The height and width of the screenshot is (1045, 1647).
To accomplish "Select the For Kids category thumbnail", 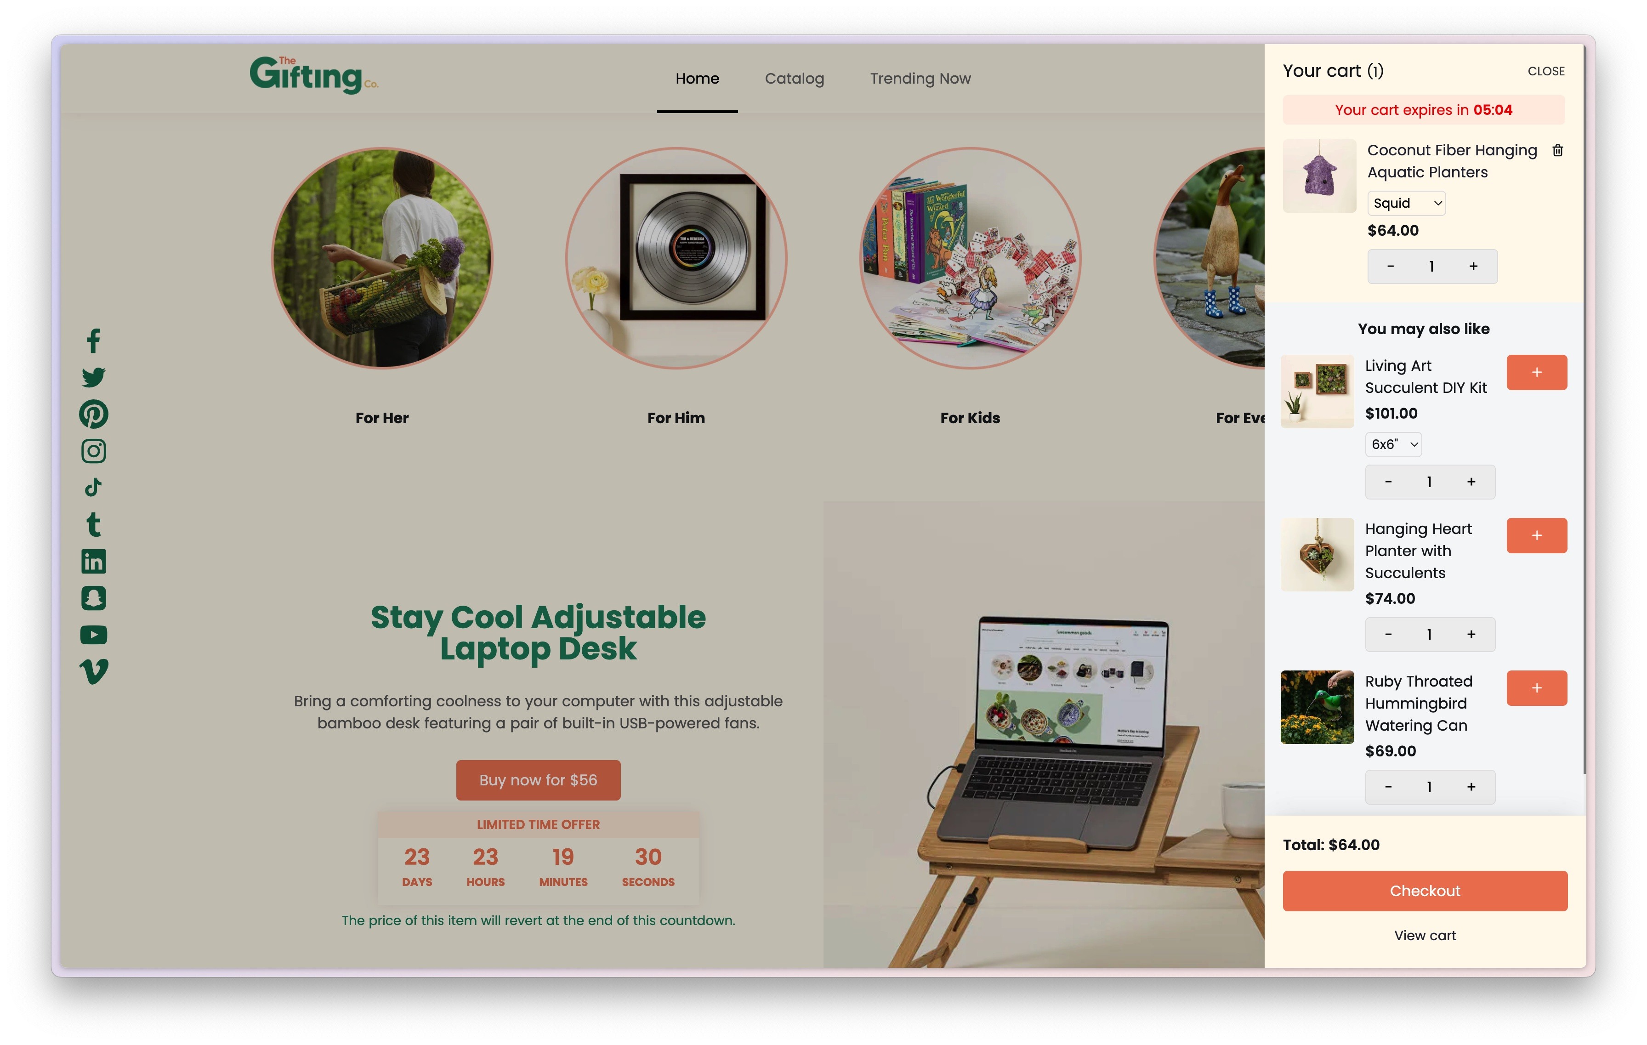I will click(x=969, y=259).
